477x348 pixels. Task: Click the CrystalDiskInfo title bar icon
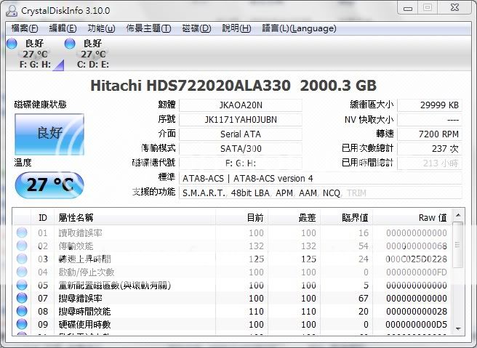(x=12, y=11)
